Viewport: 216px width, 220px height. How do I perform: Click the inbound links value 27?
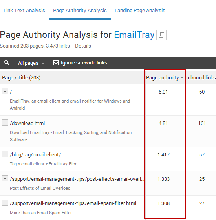point(202,203)
